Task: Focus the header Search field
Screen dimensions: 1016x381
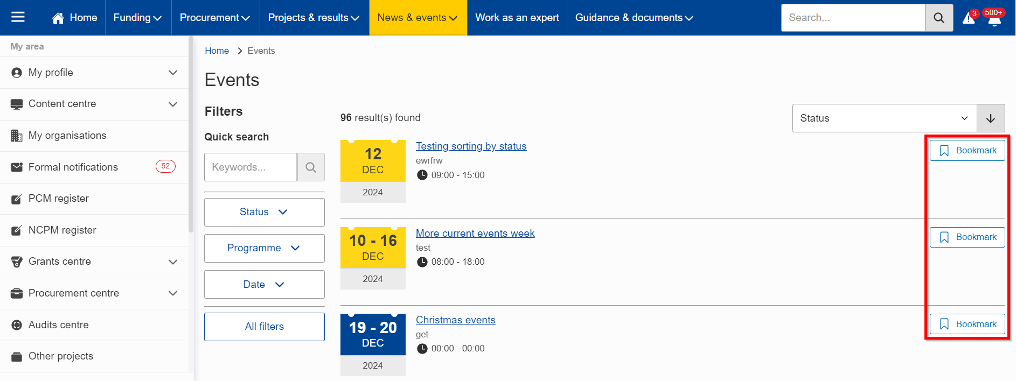Action: coord(853,18)
